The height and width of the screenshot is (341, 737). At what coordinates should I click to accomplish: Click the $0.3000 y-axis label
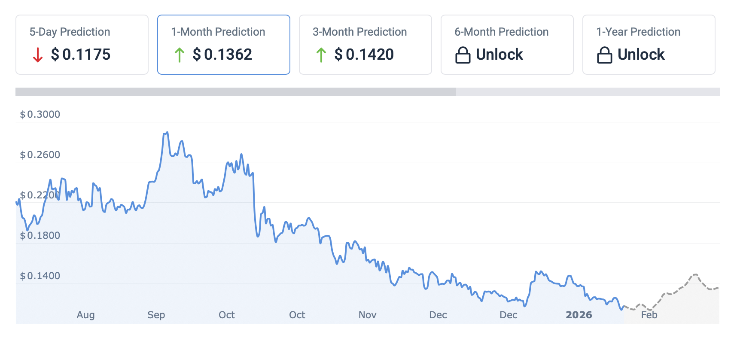click(x=40, y=114)
